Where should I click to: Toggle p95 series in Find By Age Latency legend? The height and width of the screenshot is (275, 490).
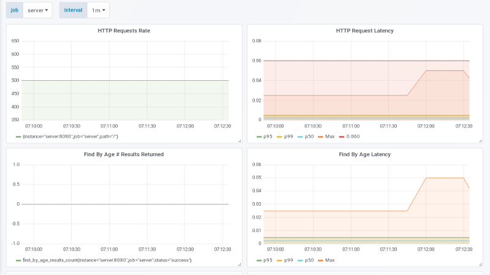click(x=268, y=260)
